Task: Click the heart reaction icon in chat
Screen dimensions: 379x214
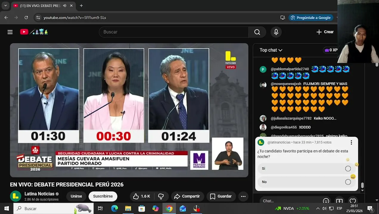Action: (353, 201)
